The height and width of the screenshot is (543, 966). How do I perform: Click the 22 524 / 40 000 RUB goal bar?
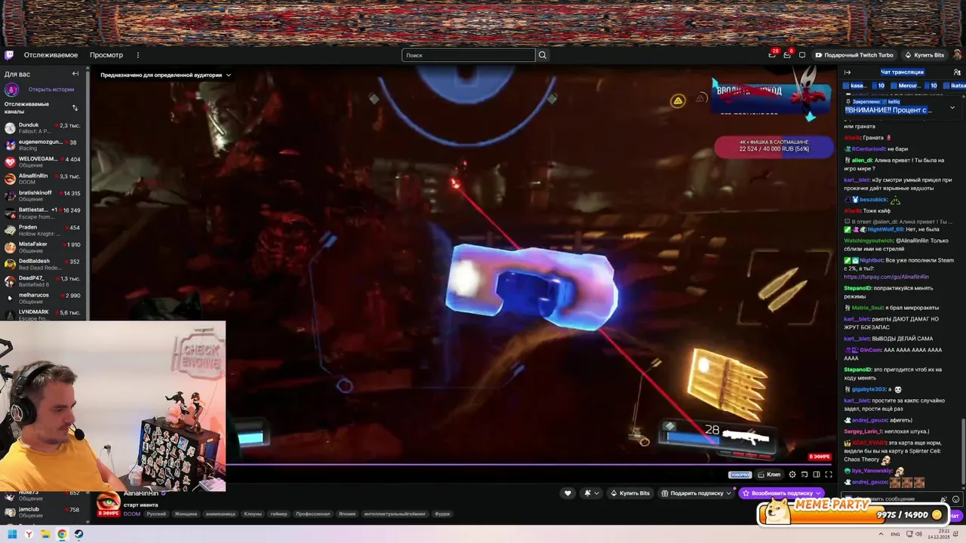tap(774, 146)
